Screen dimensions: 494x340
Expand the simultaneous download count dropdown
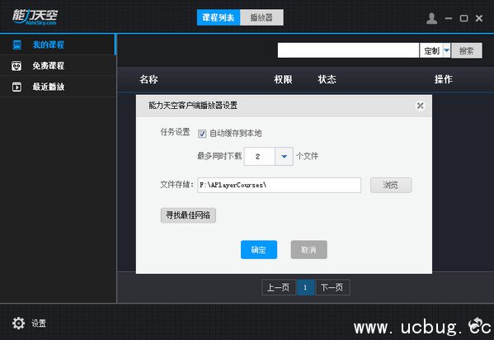pyautogui.click(x=284, y=156)
